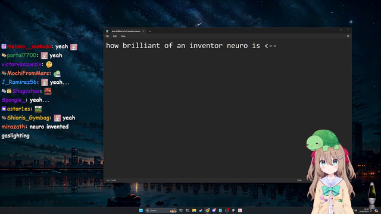381x214 pixels.
Task: Select the 'how brilliant of an inventor neuro' tab
Action: click(126, 32)
